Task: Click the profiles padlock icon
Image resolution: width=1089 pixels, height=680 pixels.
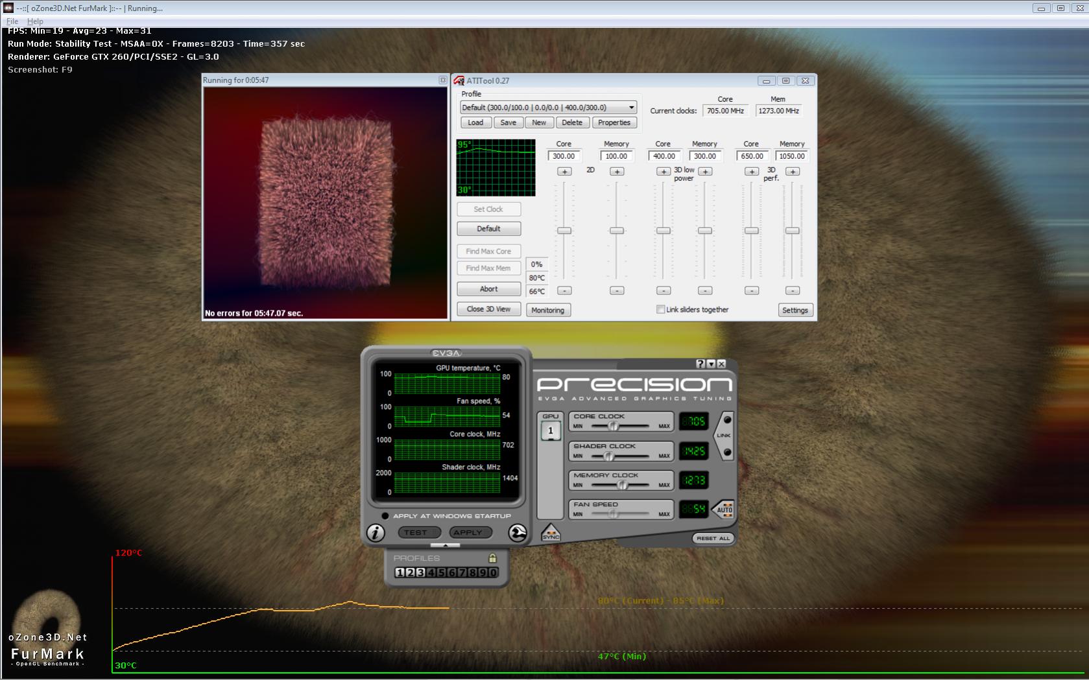Action: (x=492, y=558)
